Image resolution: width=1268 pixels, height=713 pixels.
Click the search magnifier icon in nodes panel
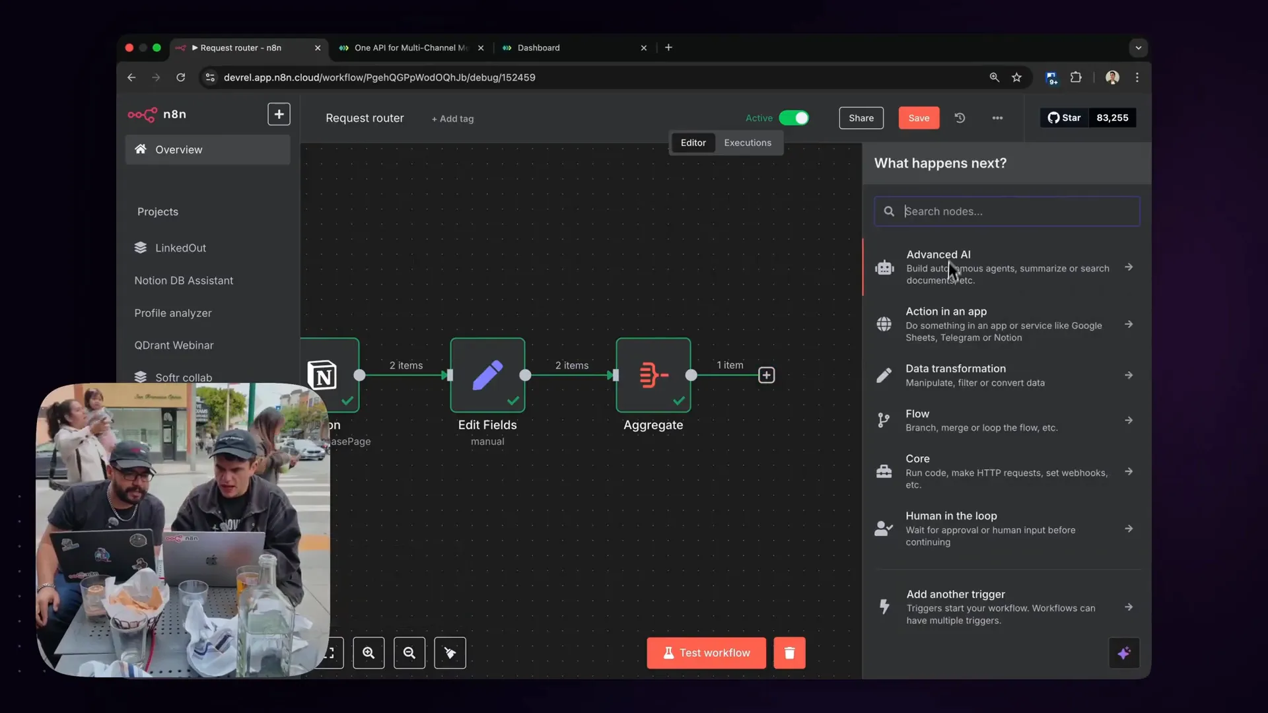pyautogui.click(x=889, y=211)
